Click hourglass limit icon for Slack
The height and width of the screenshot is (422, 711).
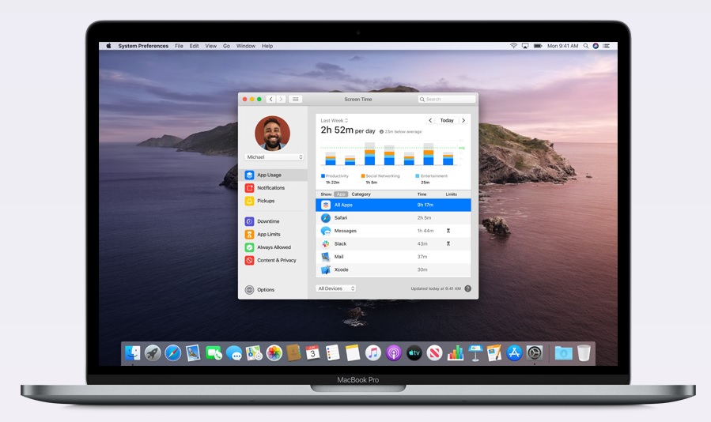pyautogui.click(x=448, y=244)
